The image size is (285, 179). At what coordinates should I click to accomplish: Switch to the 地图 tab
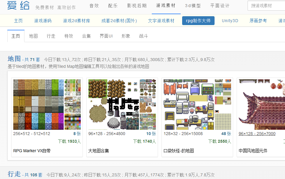pyautogui.click(x=33, y=36)
